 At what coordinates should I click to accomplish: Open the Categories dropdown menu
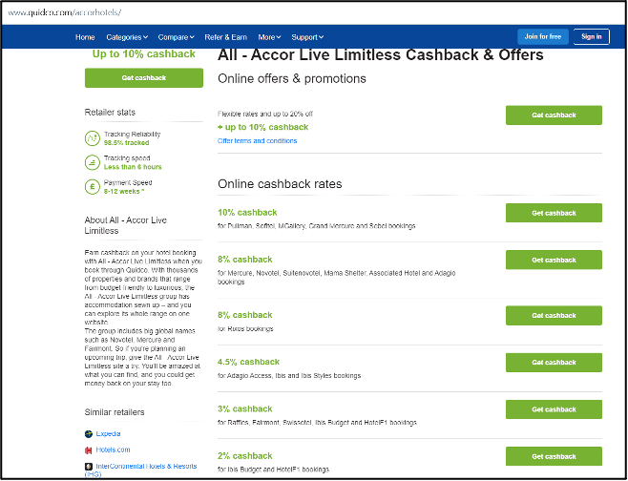127,37
